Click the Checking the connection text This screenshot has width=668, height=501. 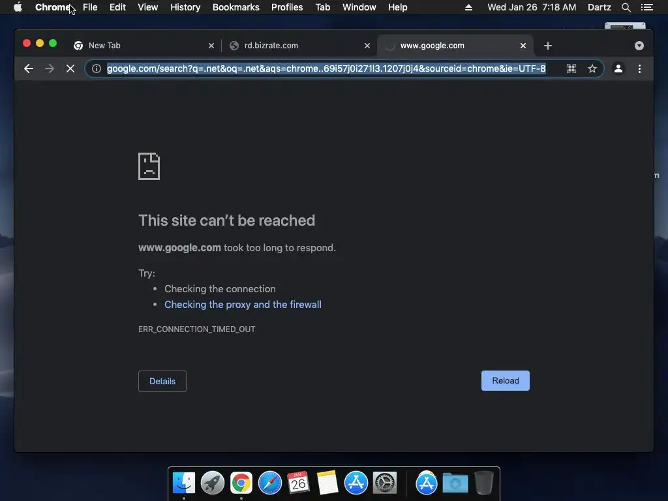[220, 289]
